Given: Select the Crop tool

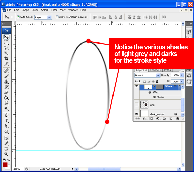Looking at the screenshot, I should point(6,58).
